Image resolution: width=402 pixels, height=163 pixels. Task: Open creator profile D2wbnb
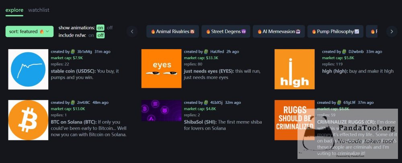(x=356, y=52)
